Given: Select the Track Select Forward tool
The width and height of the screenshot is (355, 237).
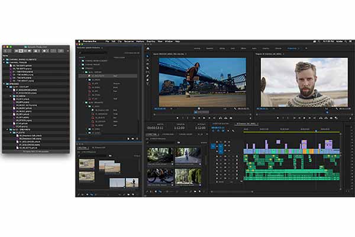Looking at the screenshot, I should [148, 60].
